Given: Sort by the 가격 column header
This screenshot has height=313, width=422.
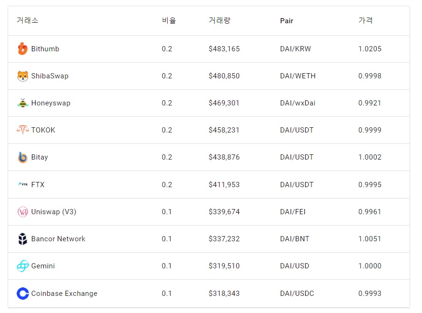Looking at the screenshot, I should point(365,20).
